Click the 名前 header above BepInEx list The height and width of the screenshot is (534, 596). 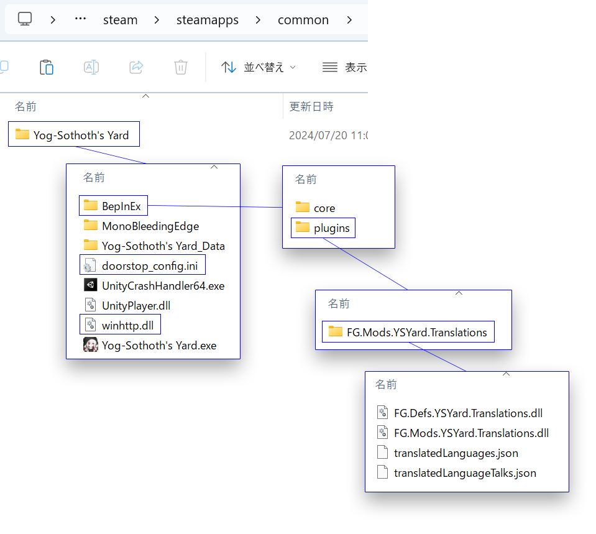pos(94,177)
